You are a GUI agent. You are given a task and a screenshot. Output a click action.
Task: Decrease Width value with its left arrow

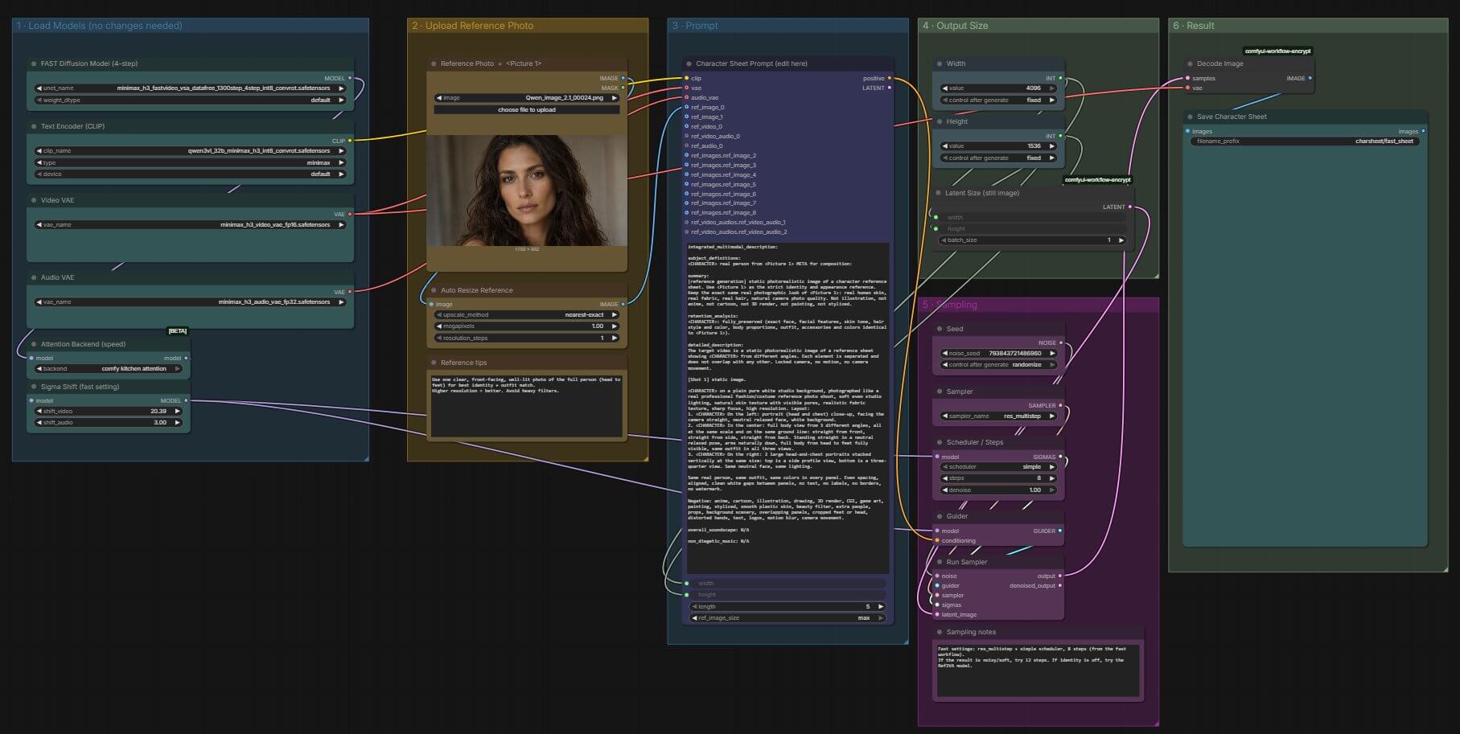tap(944, 88)
